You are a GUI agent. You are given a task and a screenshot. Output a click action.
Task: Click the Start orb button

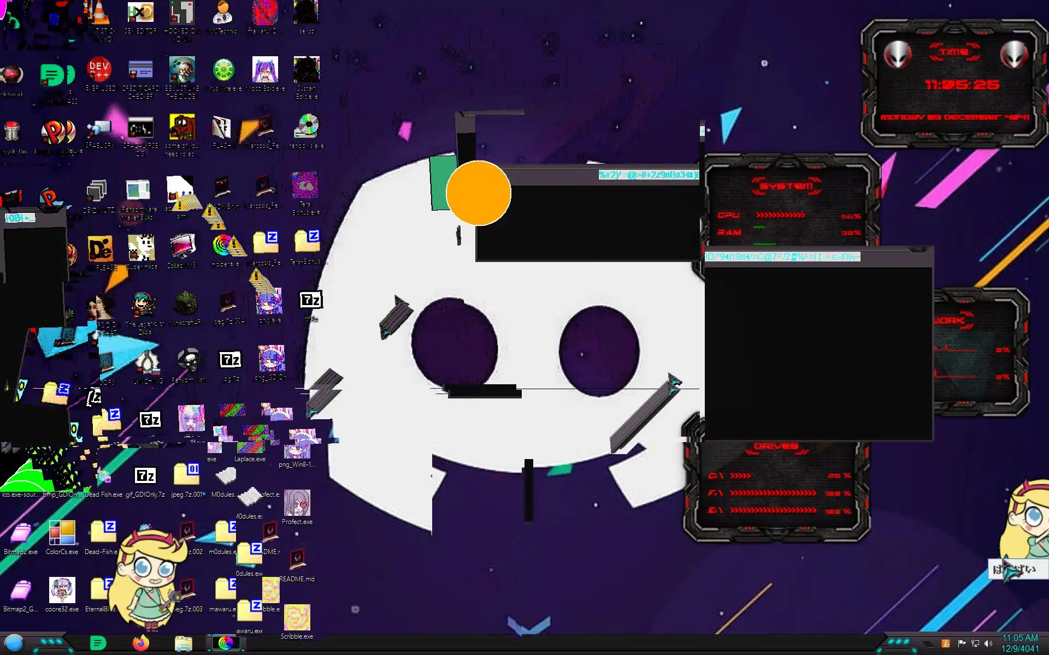point(14,643)
